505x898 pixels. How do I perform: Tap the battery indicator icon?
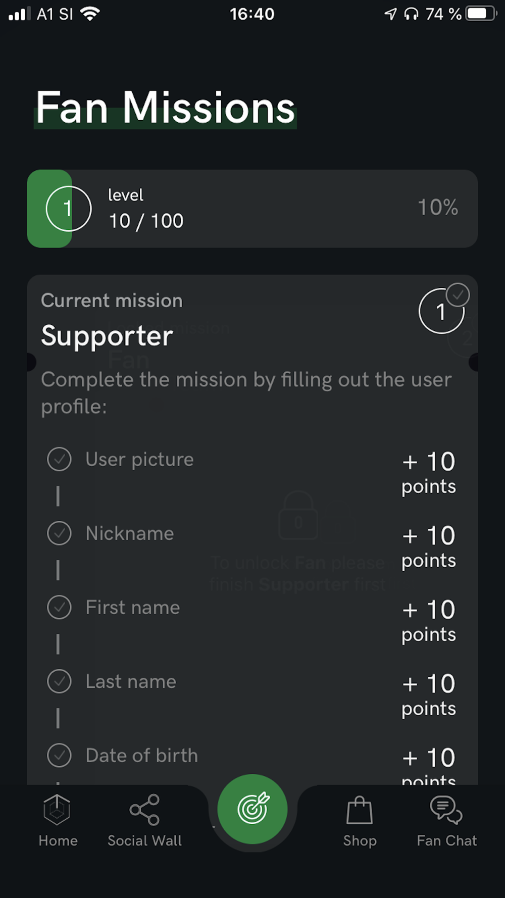tap(481, 14)
